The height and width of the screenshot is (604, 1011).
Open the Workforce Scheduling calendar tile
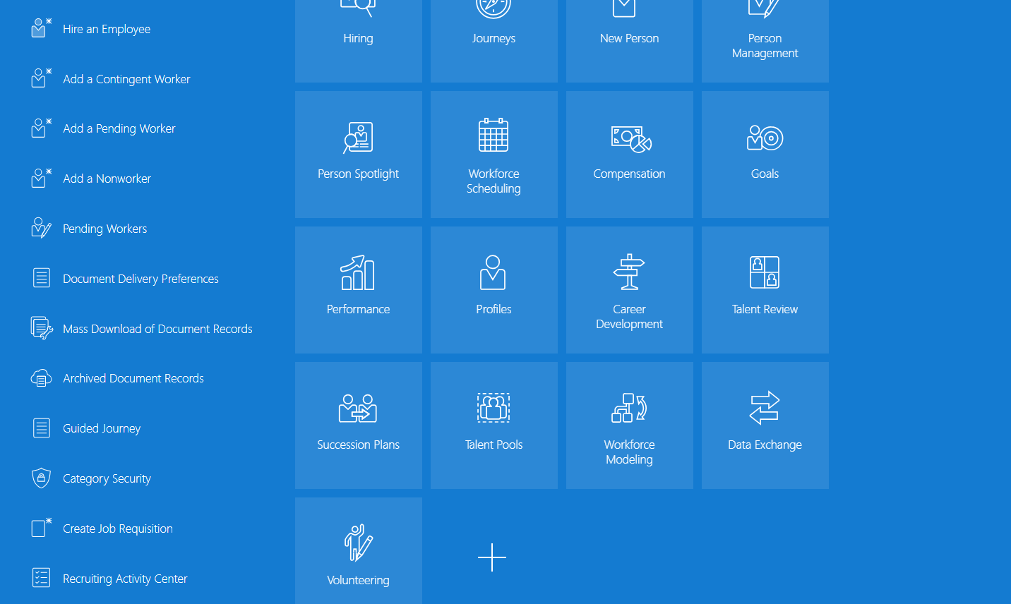pyautogui.click(x=494, y=155)
